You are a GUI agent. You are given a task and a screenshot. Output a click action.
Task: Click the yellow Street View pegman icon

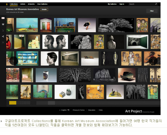point(7,4)
